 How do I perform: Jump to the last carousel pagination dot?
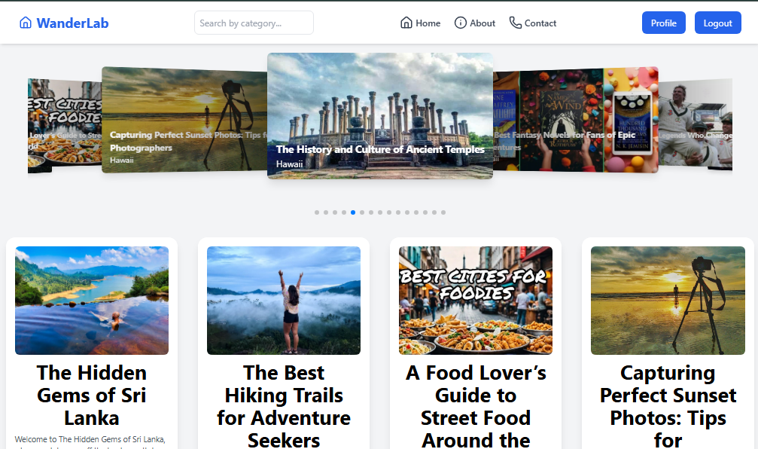[x=443, y=212]
